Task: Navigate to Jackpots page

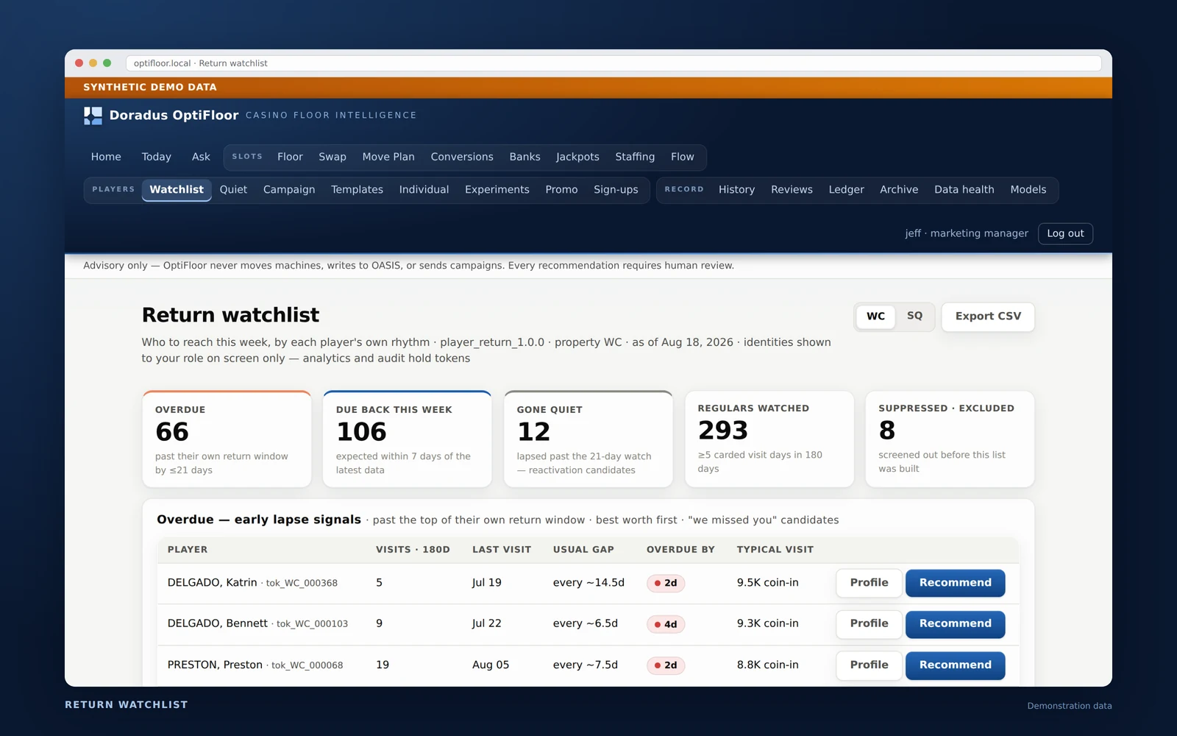Action: (577, 157)
